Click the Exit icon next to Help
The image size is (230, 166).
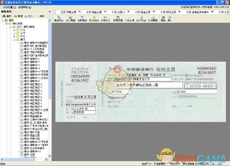tap(170, 18)
